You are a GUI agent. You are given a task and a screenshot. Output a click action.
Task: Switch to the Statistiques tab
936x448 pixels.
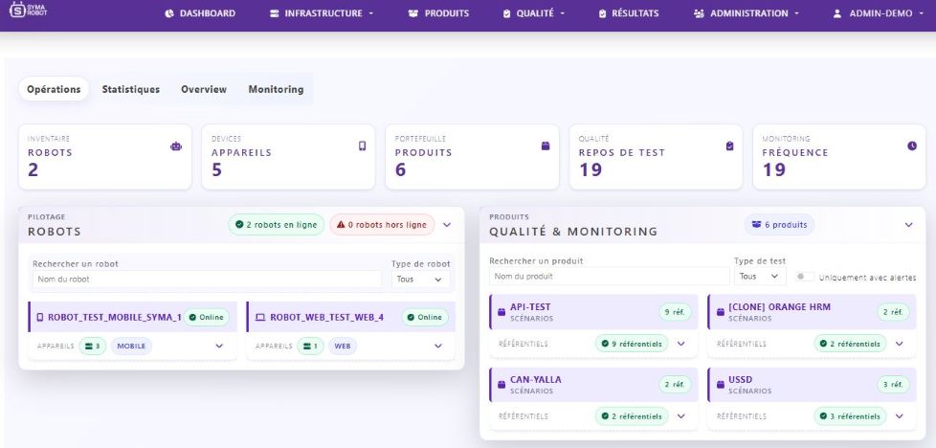(x=131, y=89)
